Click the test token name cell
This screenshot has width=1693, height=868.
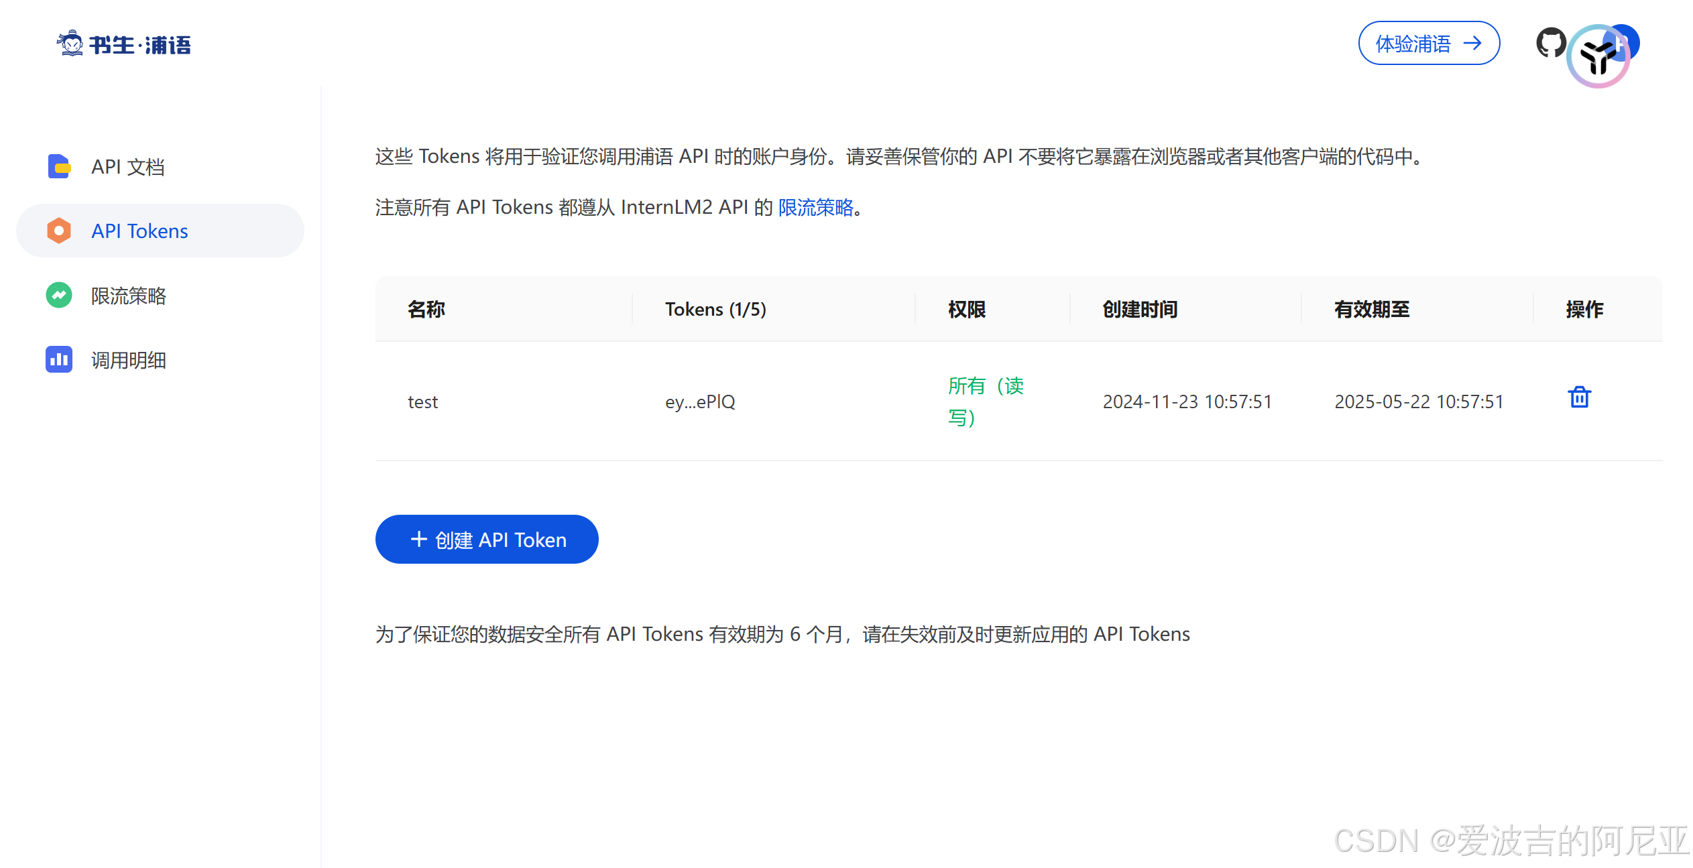(422, 401)
